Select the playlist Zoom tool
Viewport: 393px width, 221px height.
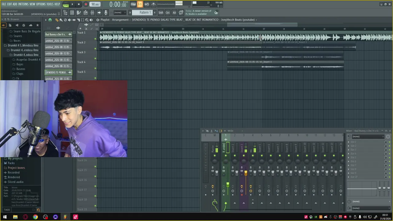[x=87, y=20]
